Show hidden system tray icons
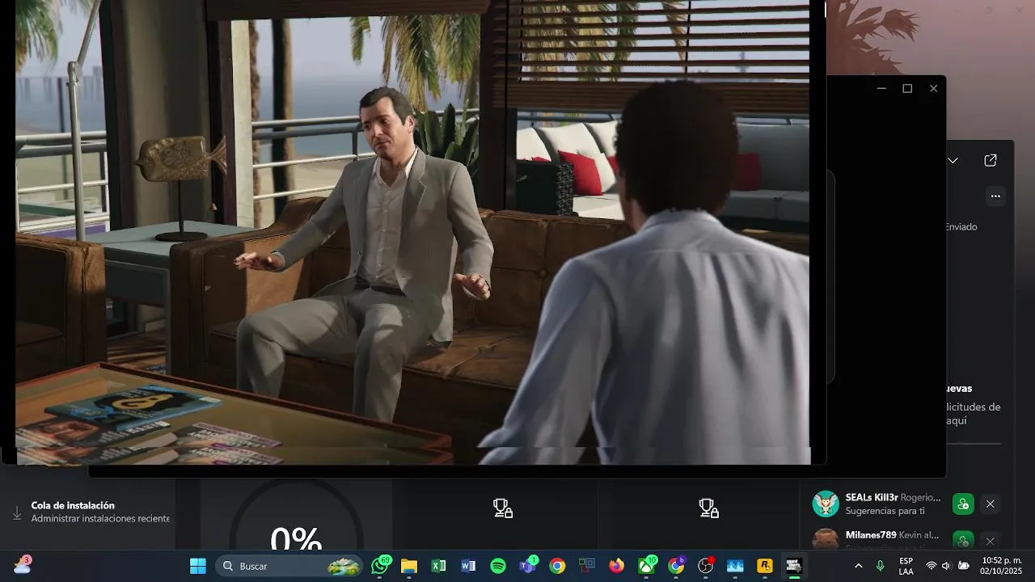 pos(859,566)
